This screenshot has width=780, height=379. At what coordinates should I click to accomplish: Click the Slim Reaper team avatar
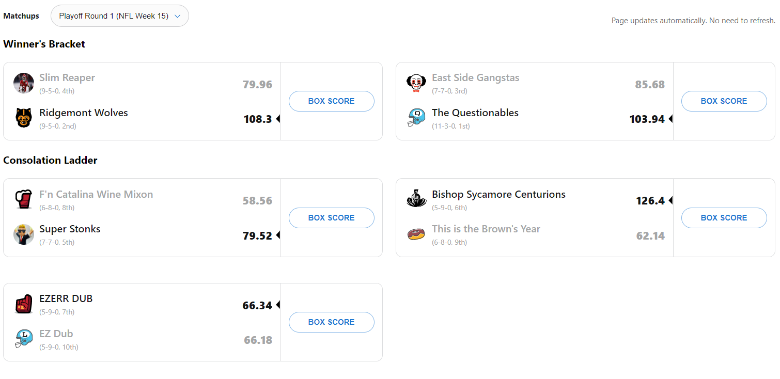coord(24,83)
